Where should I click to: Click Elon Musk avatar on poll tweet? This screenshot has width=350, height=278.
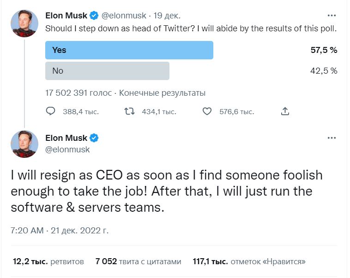click(24, 24)
